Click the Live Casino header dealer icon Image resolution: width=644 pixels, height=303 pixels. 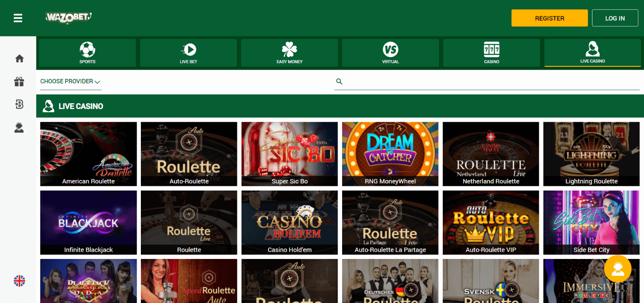49,106
